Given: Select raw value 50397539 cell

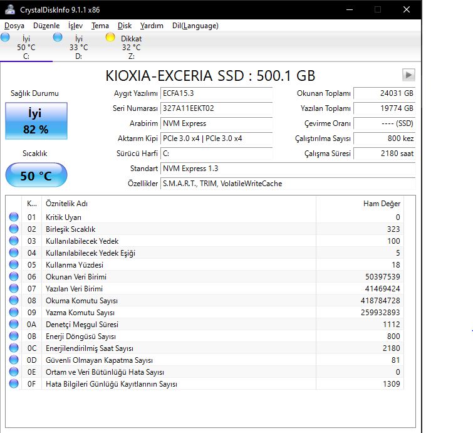Looking at the screenshot, I should tap(360, 277).
